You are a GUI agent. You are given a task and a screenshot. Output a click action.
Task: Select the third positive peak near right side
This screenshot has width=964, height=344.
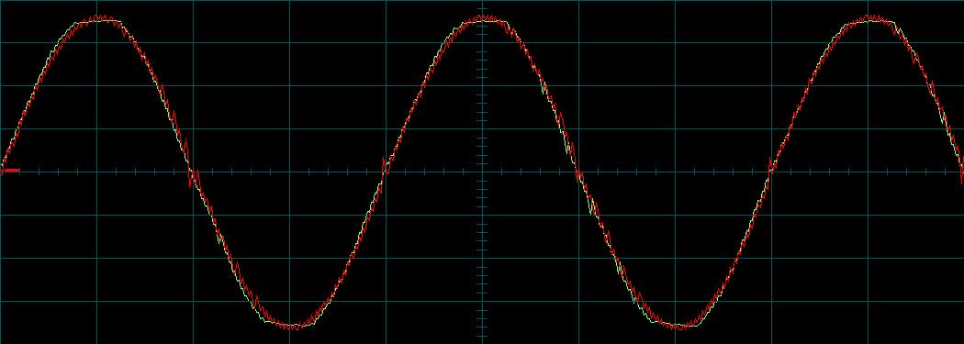(x=869, y=19)
